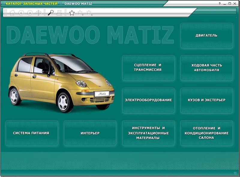Image resolution: width=240 pixels, height=177 pixels.
Task: Click the Forward navigation arrow icon
Action: click(x=29, y=13)
